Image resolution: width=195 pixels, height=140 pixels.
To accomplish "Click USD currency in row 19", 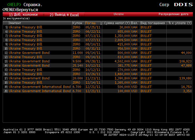I will (x=134, y=87).
